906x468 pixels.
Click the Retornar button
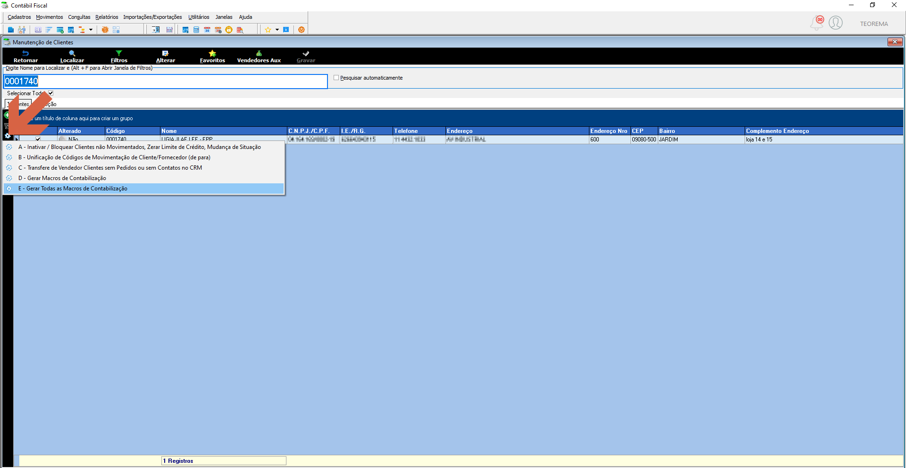pos(25,57)
